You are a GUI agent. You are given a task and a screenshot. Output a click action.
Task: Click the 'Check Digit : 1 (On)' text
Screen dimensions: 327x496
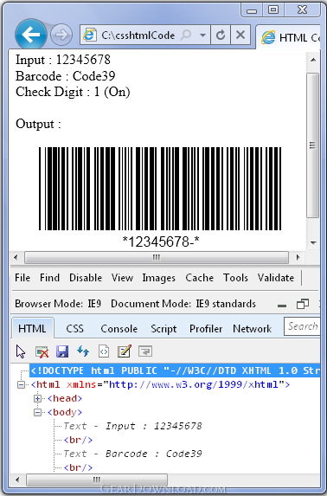point(73,92)
